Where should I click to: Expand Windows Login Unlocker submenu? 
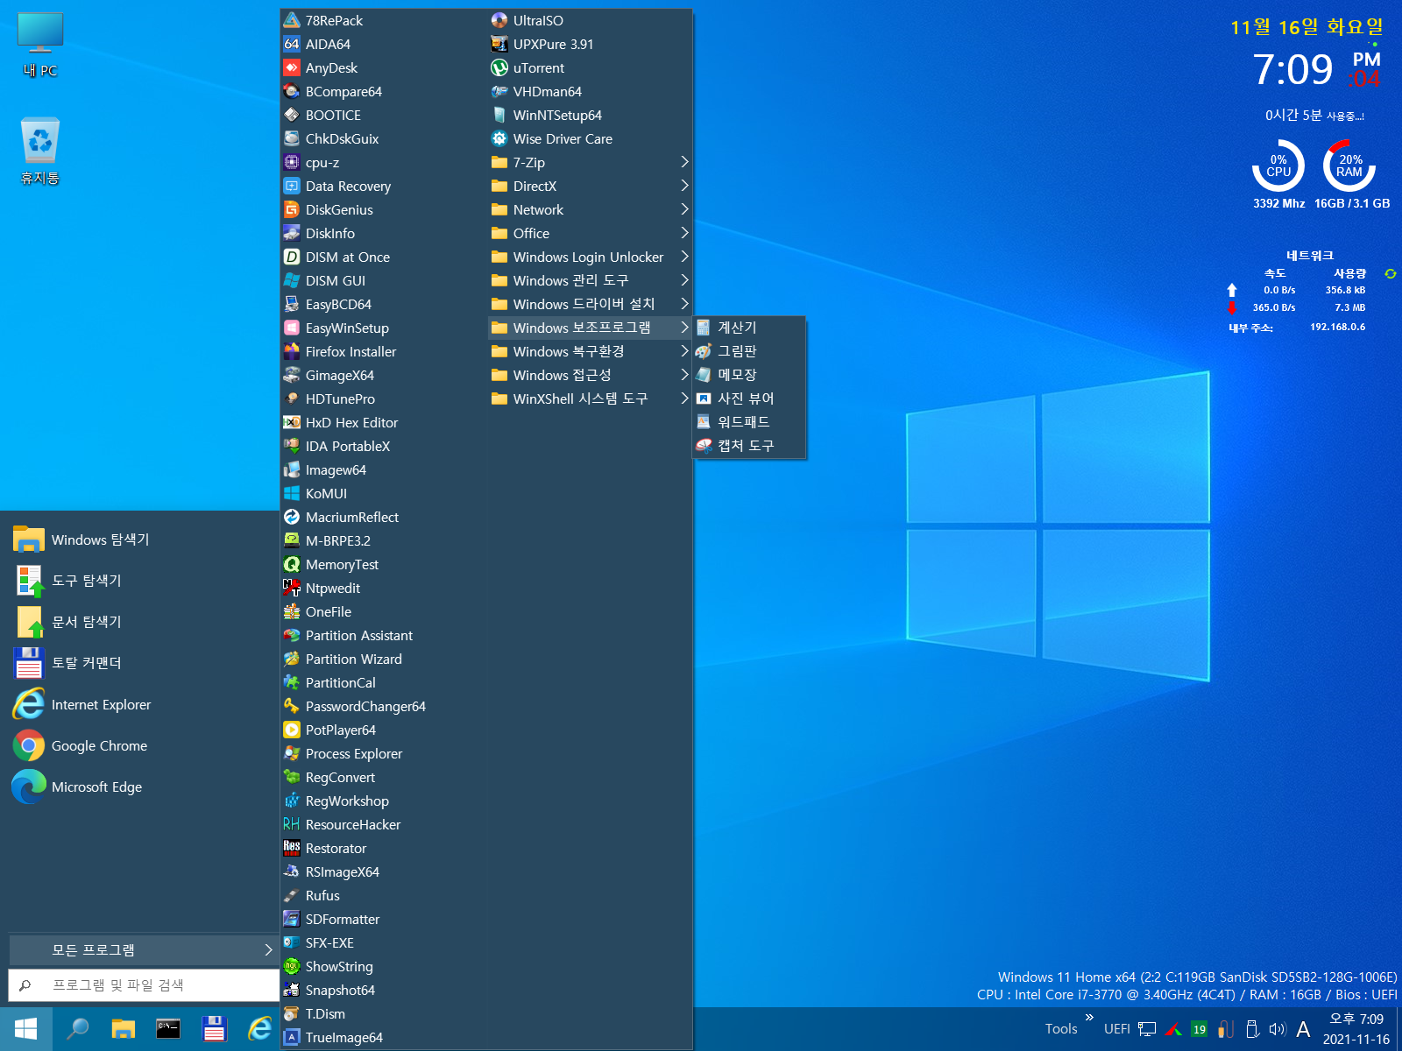[x=590, y=257]
